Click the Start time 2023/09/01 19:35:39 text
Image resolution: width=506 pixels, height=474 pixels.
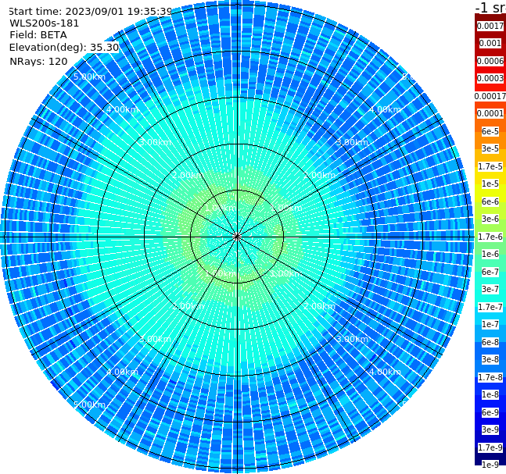coord(91,11)
